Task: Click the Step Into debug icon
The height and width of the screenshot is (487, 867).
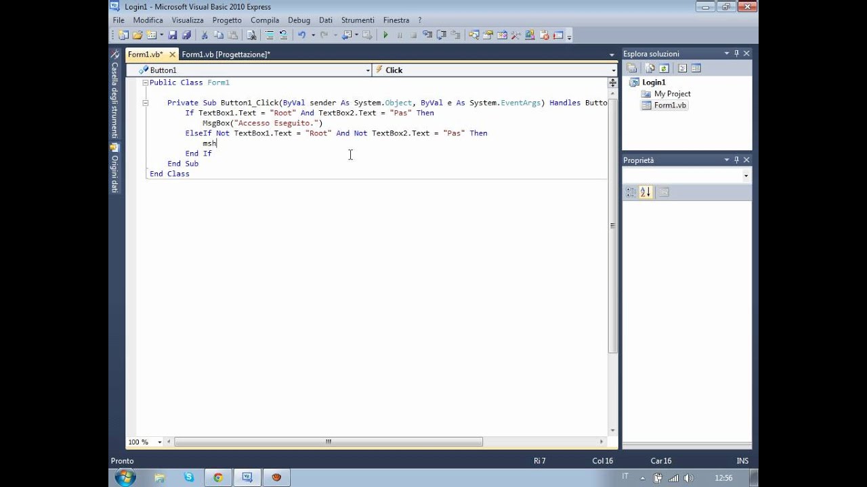Action: [427, 35]
